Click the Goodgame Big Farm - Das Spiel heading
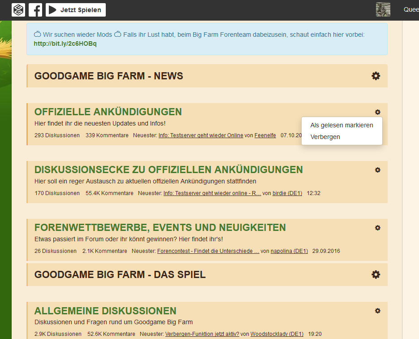419x339 pixels. pos(120,274)
